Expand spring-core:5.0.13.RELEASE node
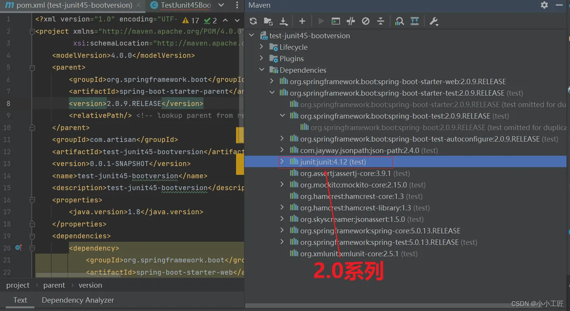Image resolution: width=570 pixels, height=311 pixels. tap(282, 230)
